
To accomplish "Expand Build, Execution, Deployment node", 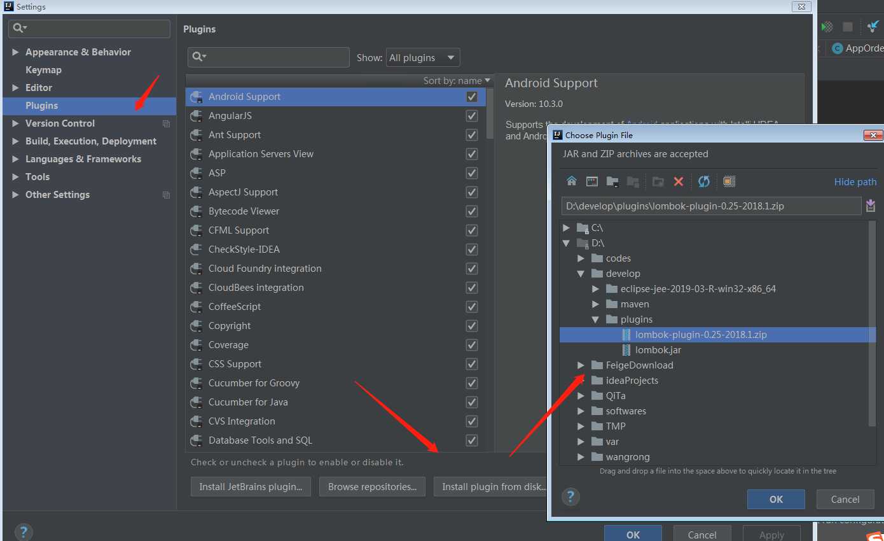I will (x=15, y=141).
